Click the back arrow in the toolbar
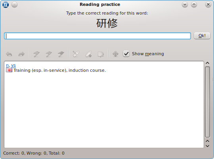This screenshot has width=214, height=159. [9, 54]
